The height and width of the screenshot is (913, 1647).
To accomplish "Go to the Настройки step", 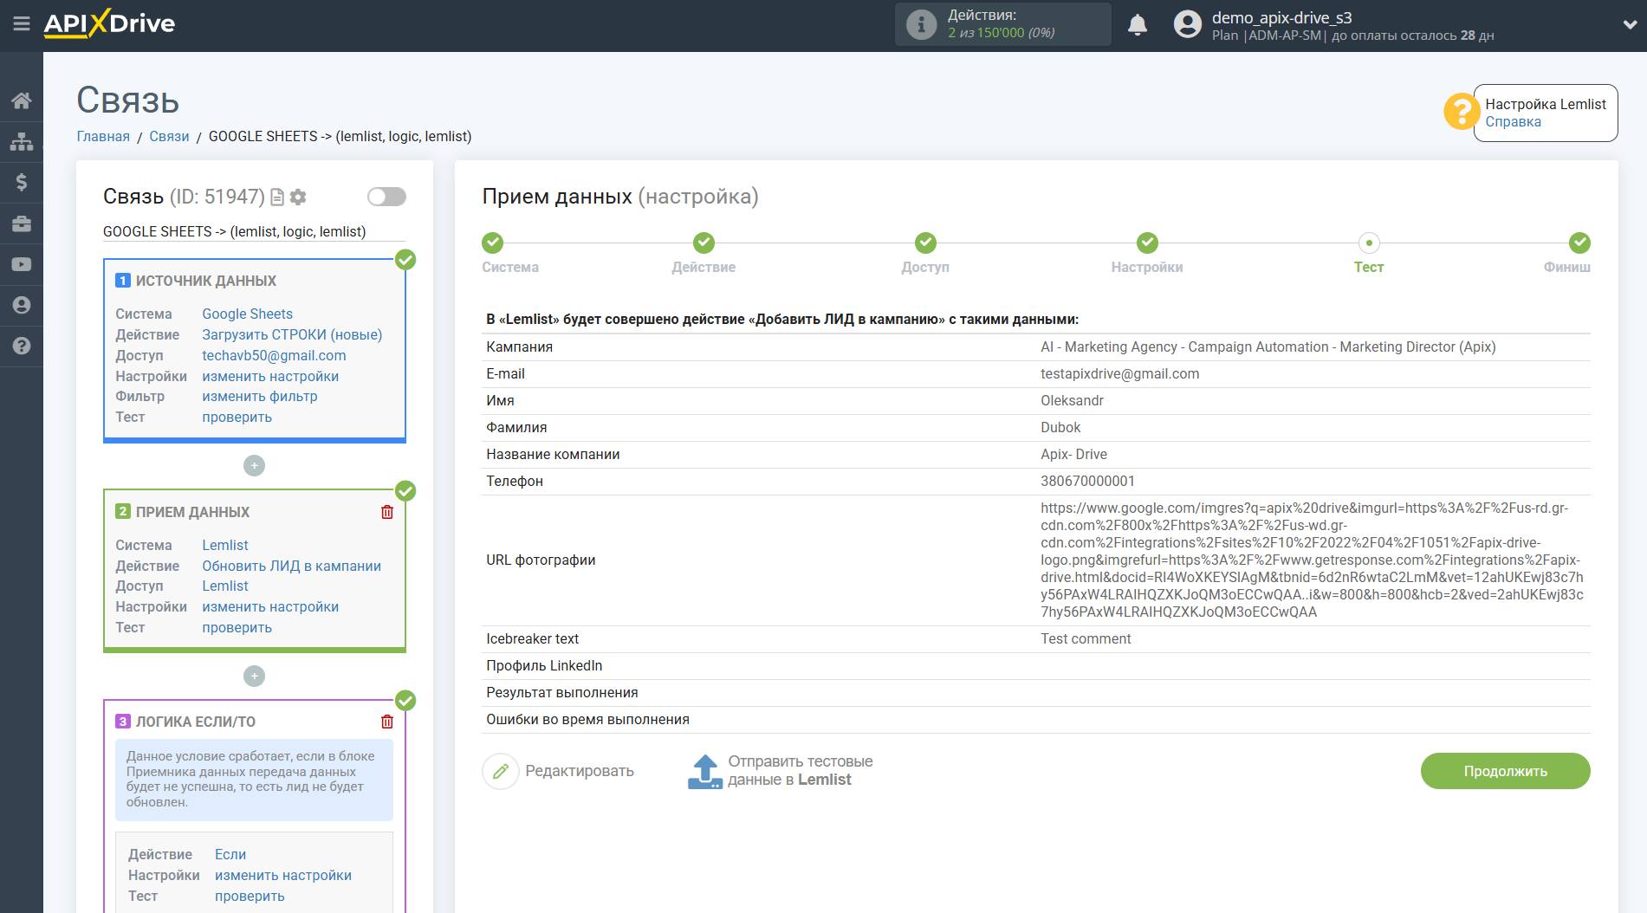I will [1147, 243].
